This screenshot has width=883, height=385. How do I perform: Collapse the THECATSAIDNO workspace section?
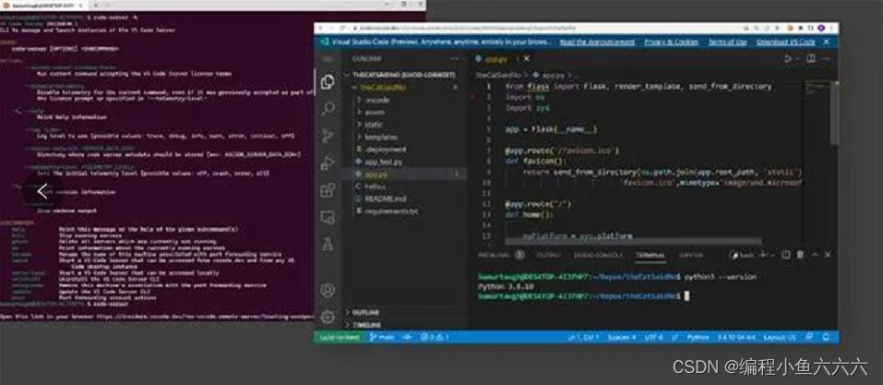[404, 75]
